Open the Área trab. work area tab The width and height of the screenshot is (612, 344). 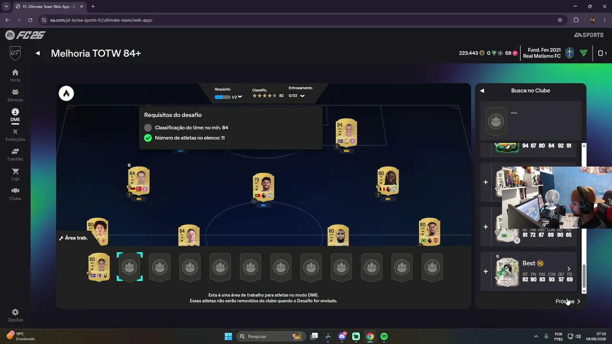[x=73, y=238]
